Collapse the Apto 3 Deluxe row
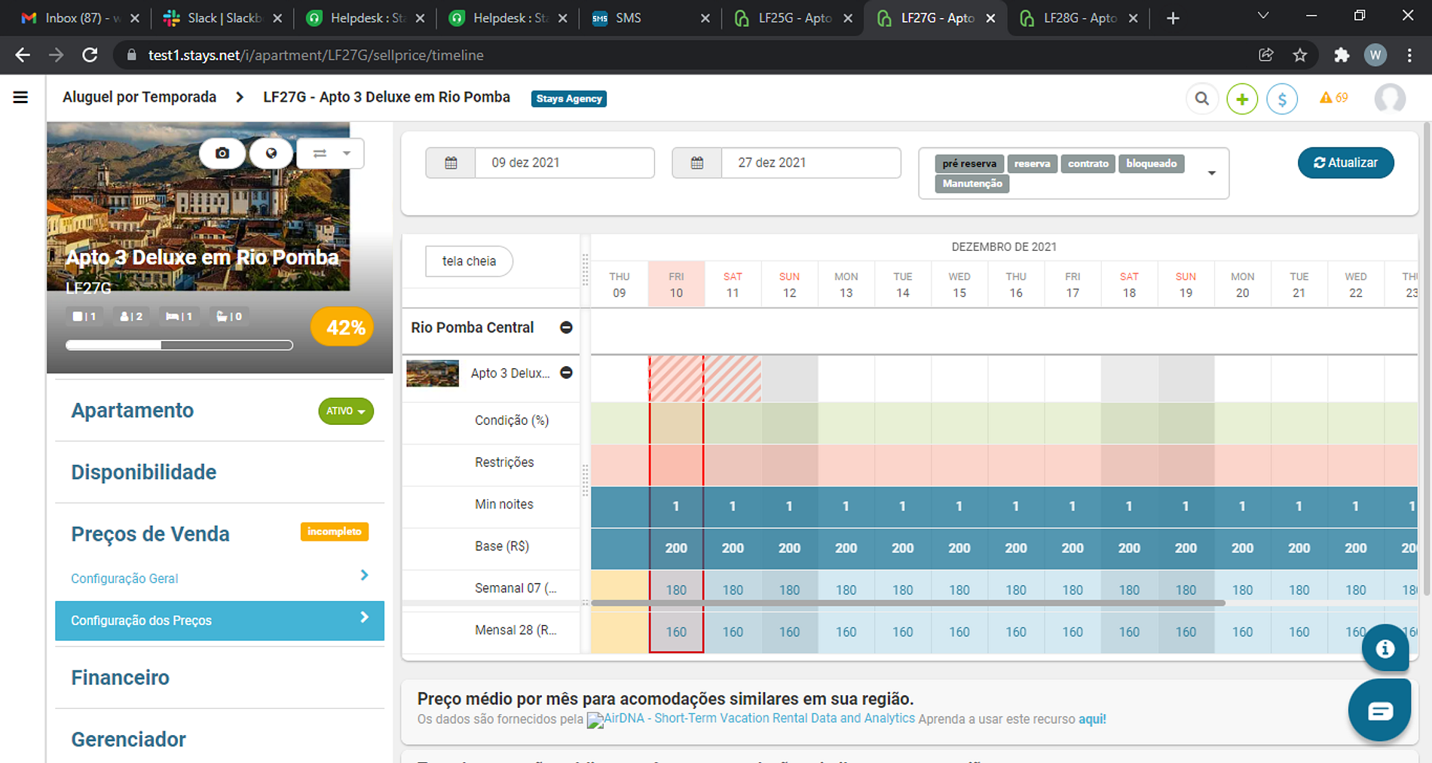 pyautogui.click(x=566, y=373)
